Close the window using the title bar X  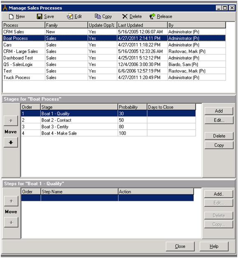click(232, 8)
